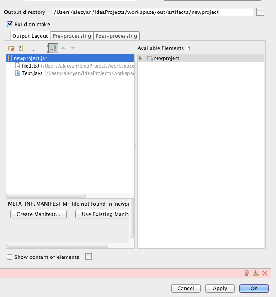
Task: Click the Create Directory toolbar icon
Action: 11,48
